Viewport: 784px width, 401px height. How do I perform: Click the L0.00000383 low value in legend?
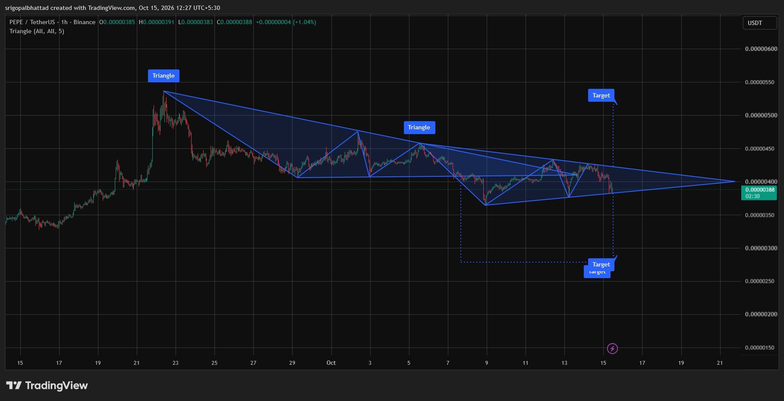click(195, 22)
